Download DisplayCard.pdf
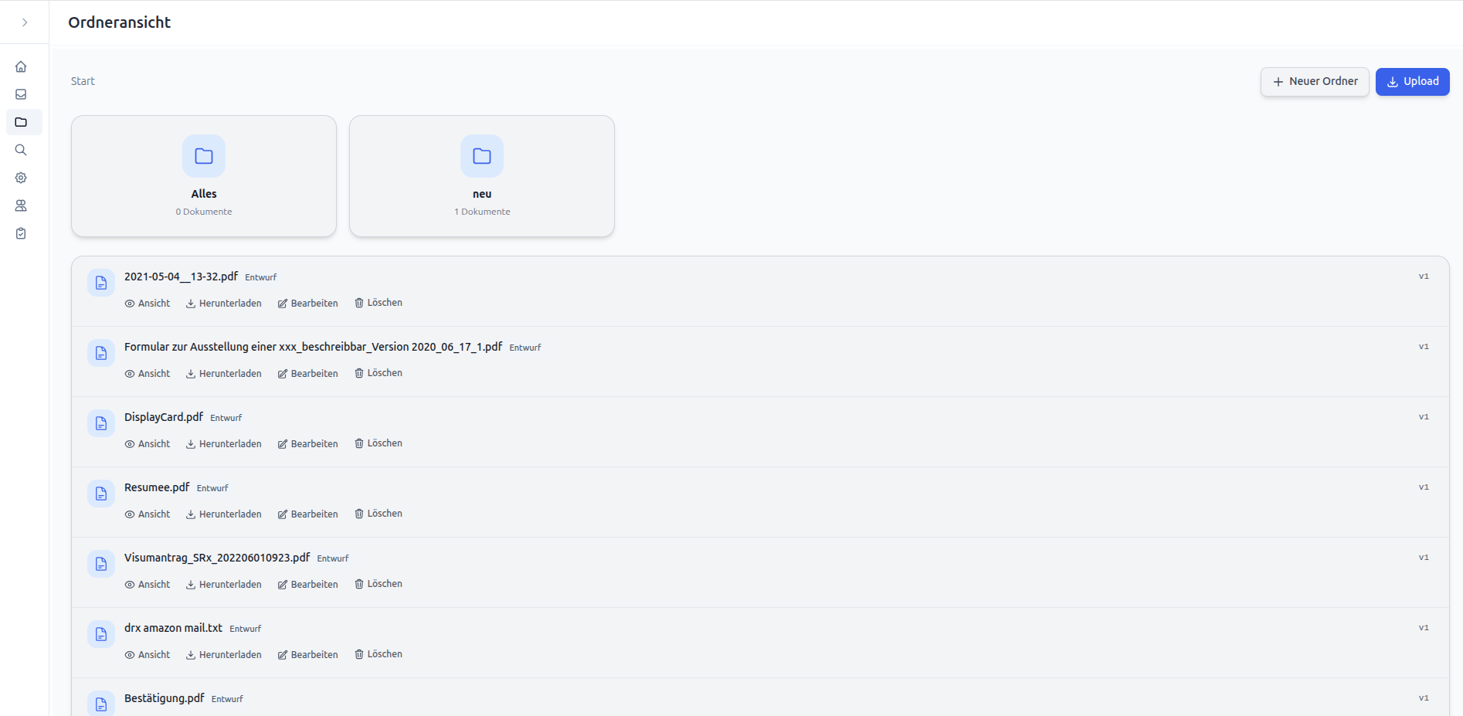The width and height of the screenshot is (1463, 716). coord(224,444)
